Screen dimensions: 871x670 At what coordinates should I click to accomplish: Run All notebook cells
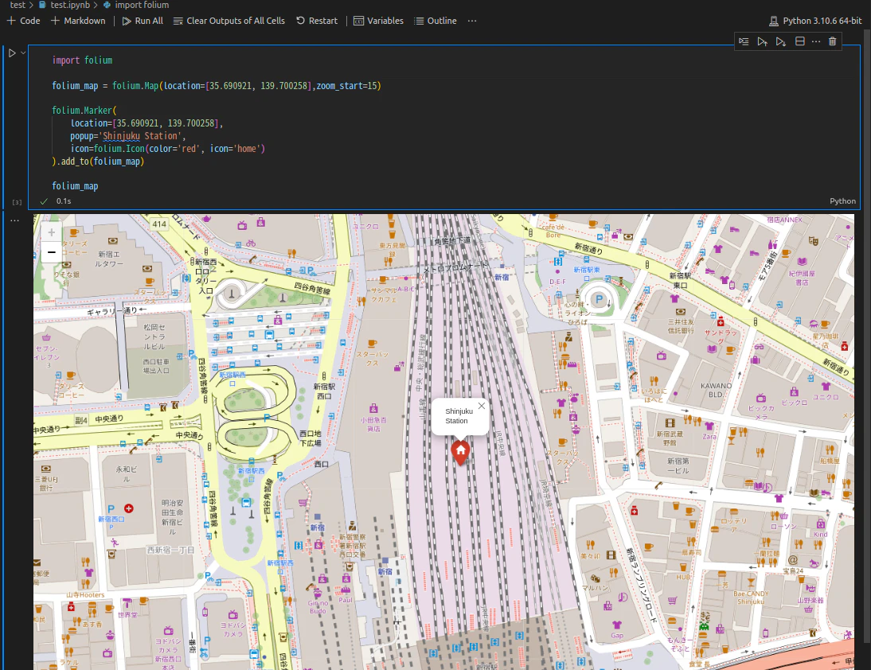[x=143, y=21]
